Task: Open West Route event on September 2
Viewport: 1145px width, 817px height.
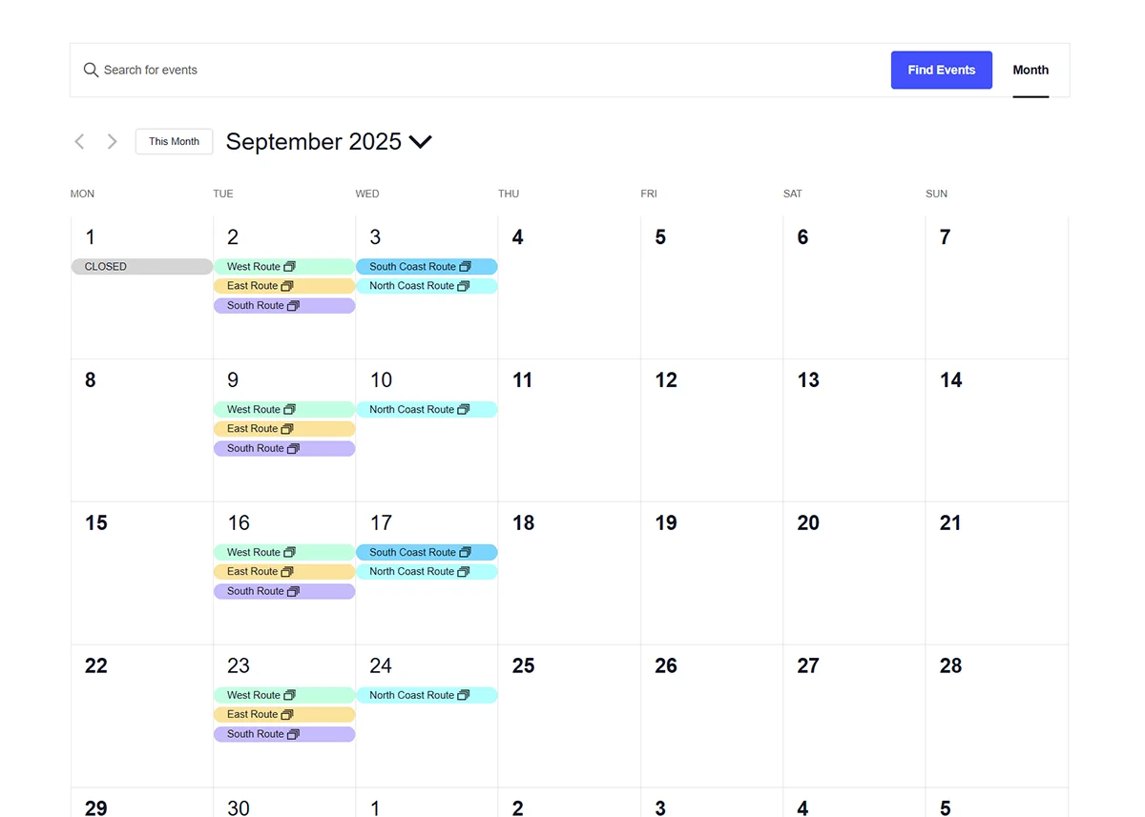Action: click(x=284, y=267)
